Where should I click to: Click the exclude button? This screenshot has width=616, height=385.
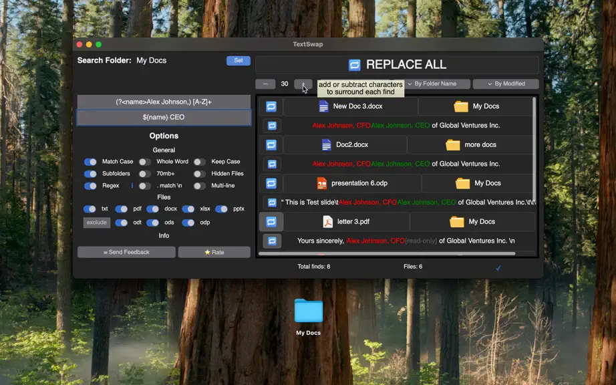(97, 223)
